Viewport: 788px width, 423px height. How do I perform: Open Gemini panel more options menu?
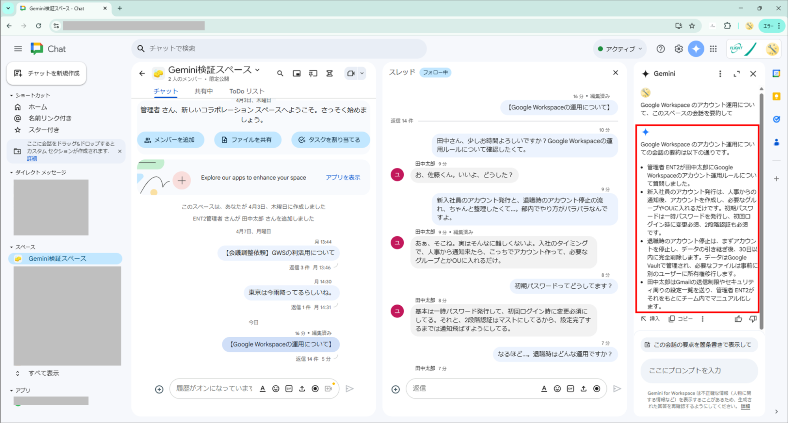pyautogui.click(x=720, y=74)
